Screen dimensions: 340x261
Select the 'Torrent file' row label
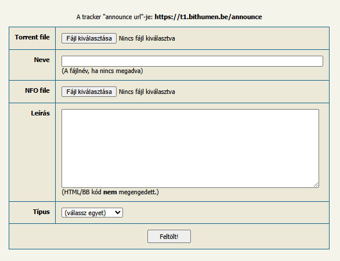(32, 37)
